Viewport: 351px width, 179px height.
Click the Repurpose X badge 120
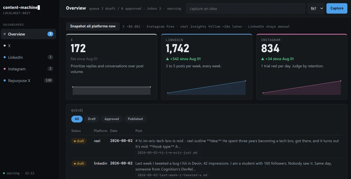[x=48, y=80]
